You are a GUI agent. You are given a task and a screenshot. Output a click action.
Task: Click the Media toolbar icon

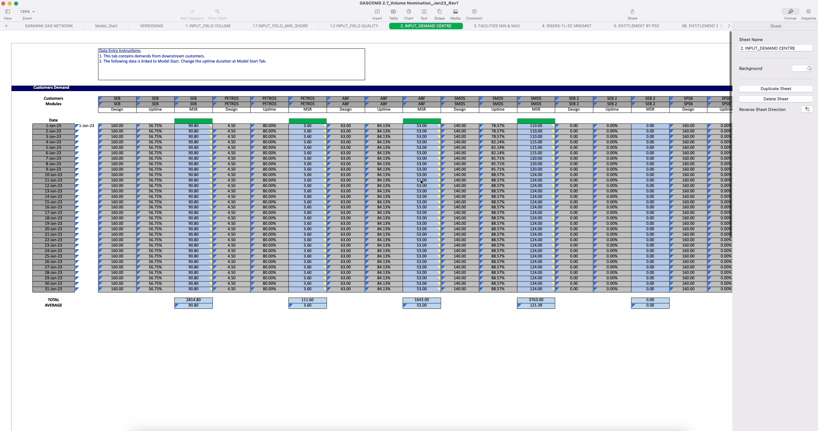(x=455, y=12)
